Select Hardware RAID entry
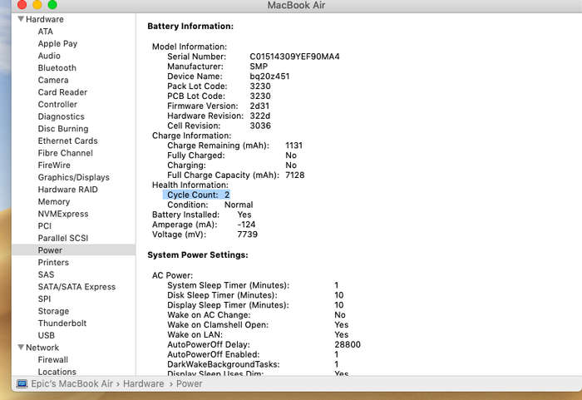The height and width of the screenshot is (400, 582). tap(67, 190)
